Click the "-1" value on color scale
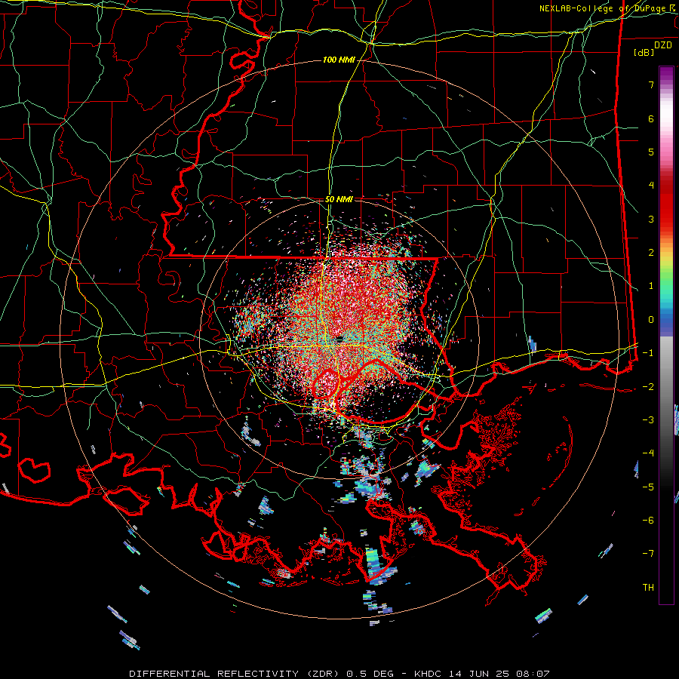The width and height of the screenshot is (679, 679). tap(648, 353)
